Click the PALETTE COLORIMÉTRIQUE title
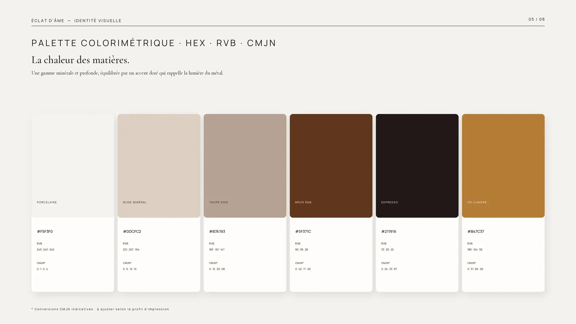576x324 pixels. [x=103, y=43]
